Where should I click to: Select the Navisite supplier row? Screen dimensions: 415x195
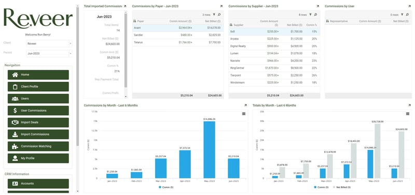coord(274,61)
